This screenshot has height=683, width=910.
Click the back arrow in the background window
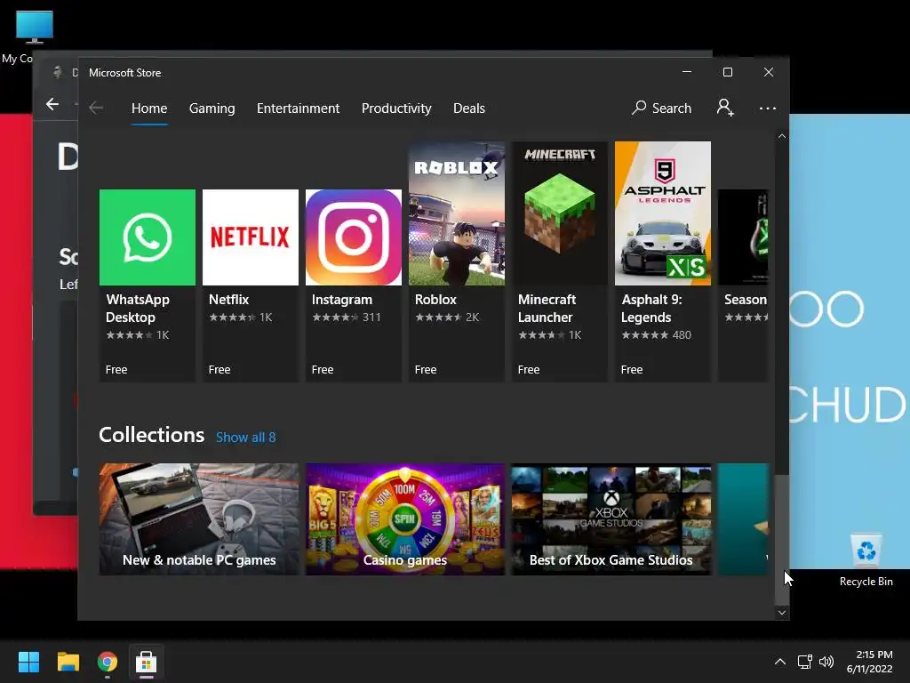(x=52, y=104)
